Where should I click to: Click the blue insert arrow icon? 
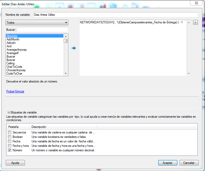[x=74, y=48]
